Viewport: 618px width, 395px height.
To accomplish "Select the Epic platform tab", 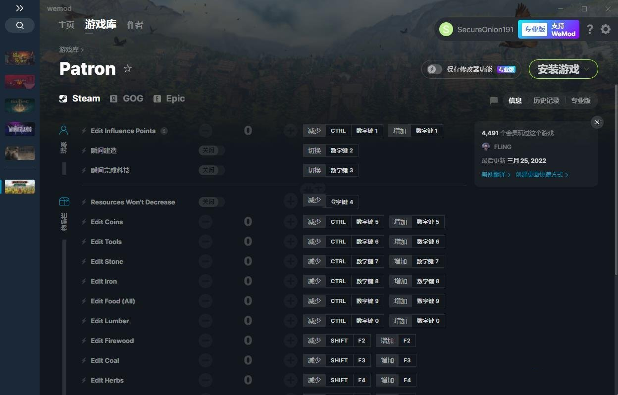I will [169, 99].
